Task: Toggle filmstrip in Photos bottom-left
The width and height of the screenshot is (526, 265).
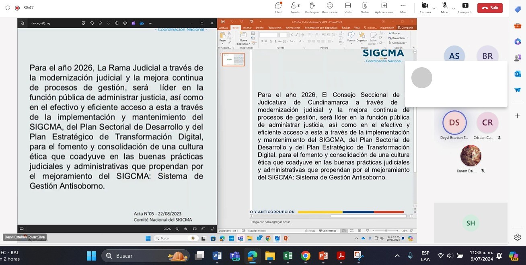Action: (22, 229)
